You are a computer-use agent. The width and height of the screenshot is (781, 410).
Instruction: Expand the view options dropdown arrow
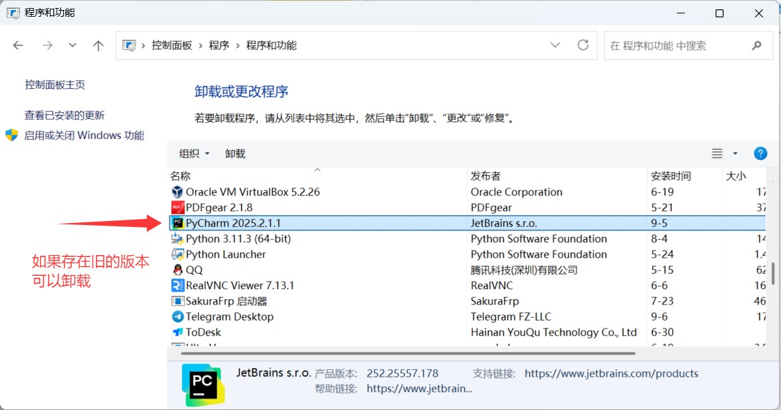pos(734,153)
